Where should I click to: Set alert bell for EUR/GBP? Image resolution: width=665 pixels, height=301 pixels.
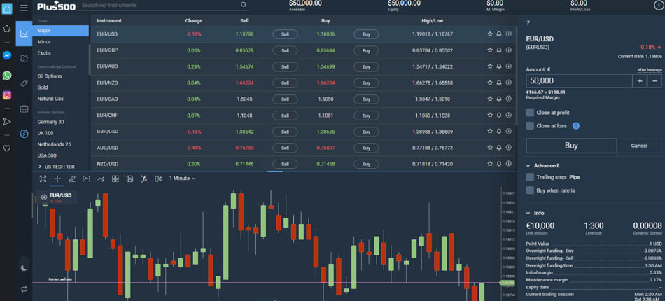(x=499, y=50)
